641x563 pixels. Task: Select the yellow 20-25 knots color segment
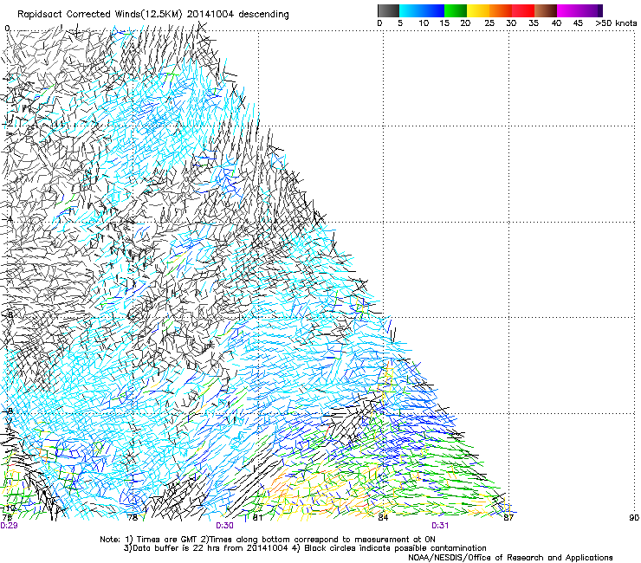(478, 10)
